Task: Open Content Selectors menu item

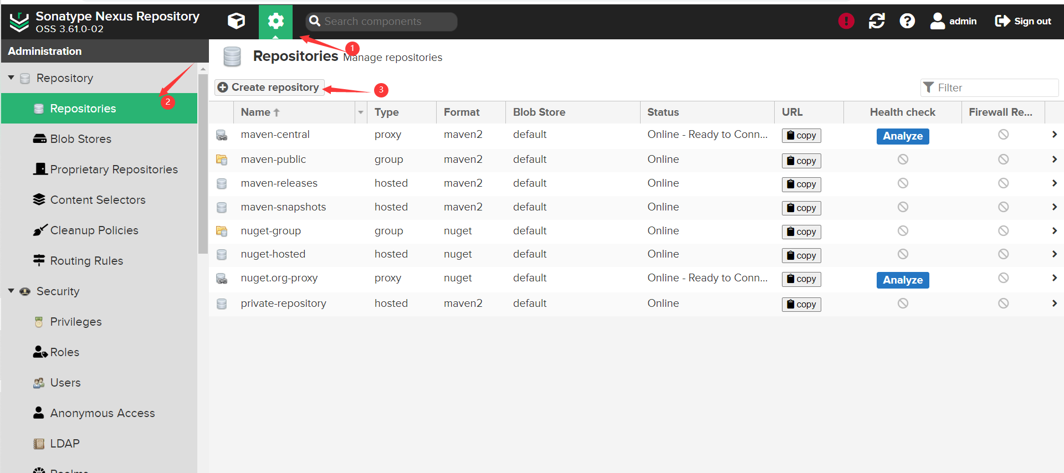Action: point(99,200)
